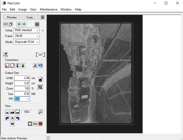Click the preview negative image in crop frame
This screenshot has height=140, width=183.
pos(96,73)
